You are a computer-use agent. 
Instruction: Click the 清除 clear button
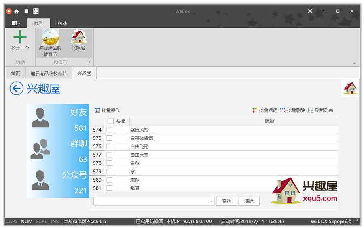click(x=249, y=201)
